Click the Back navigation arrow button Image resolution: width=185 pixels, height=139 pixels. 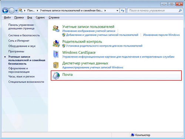pos(5,11)
